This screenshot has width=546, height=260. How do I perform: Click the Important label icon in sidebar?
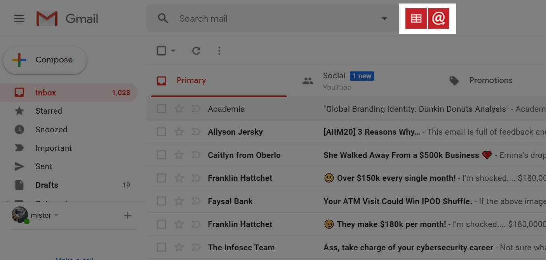coord(19,148)
